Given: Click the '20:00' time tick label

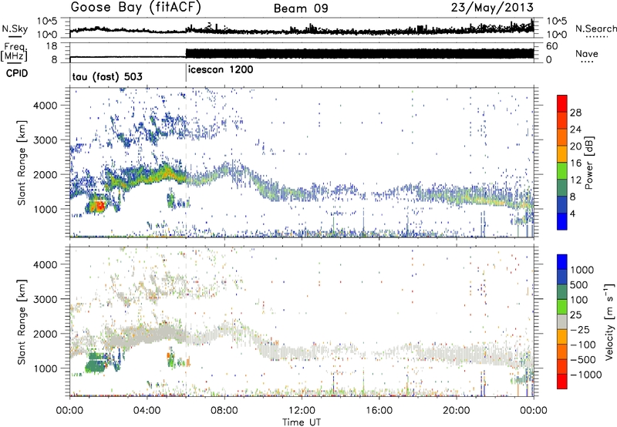Looking at the screenshot, I should 457,411.
